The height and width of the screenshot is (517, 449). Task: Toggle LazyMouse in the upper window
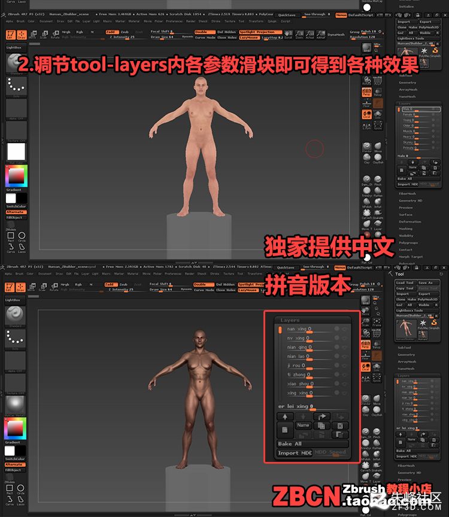tap(249, 38)
